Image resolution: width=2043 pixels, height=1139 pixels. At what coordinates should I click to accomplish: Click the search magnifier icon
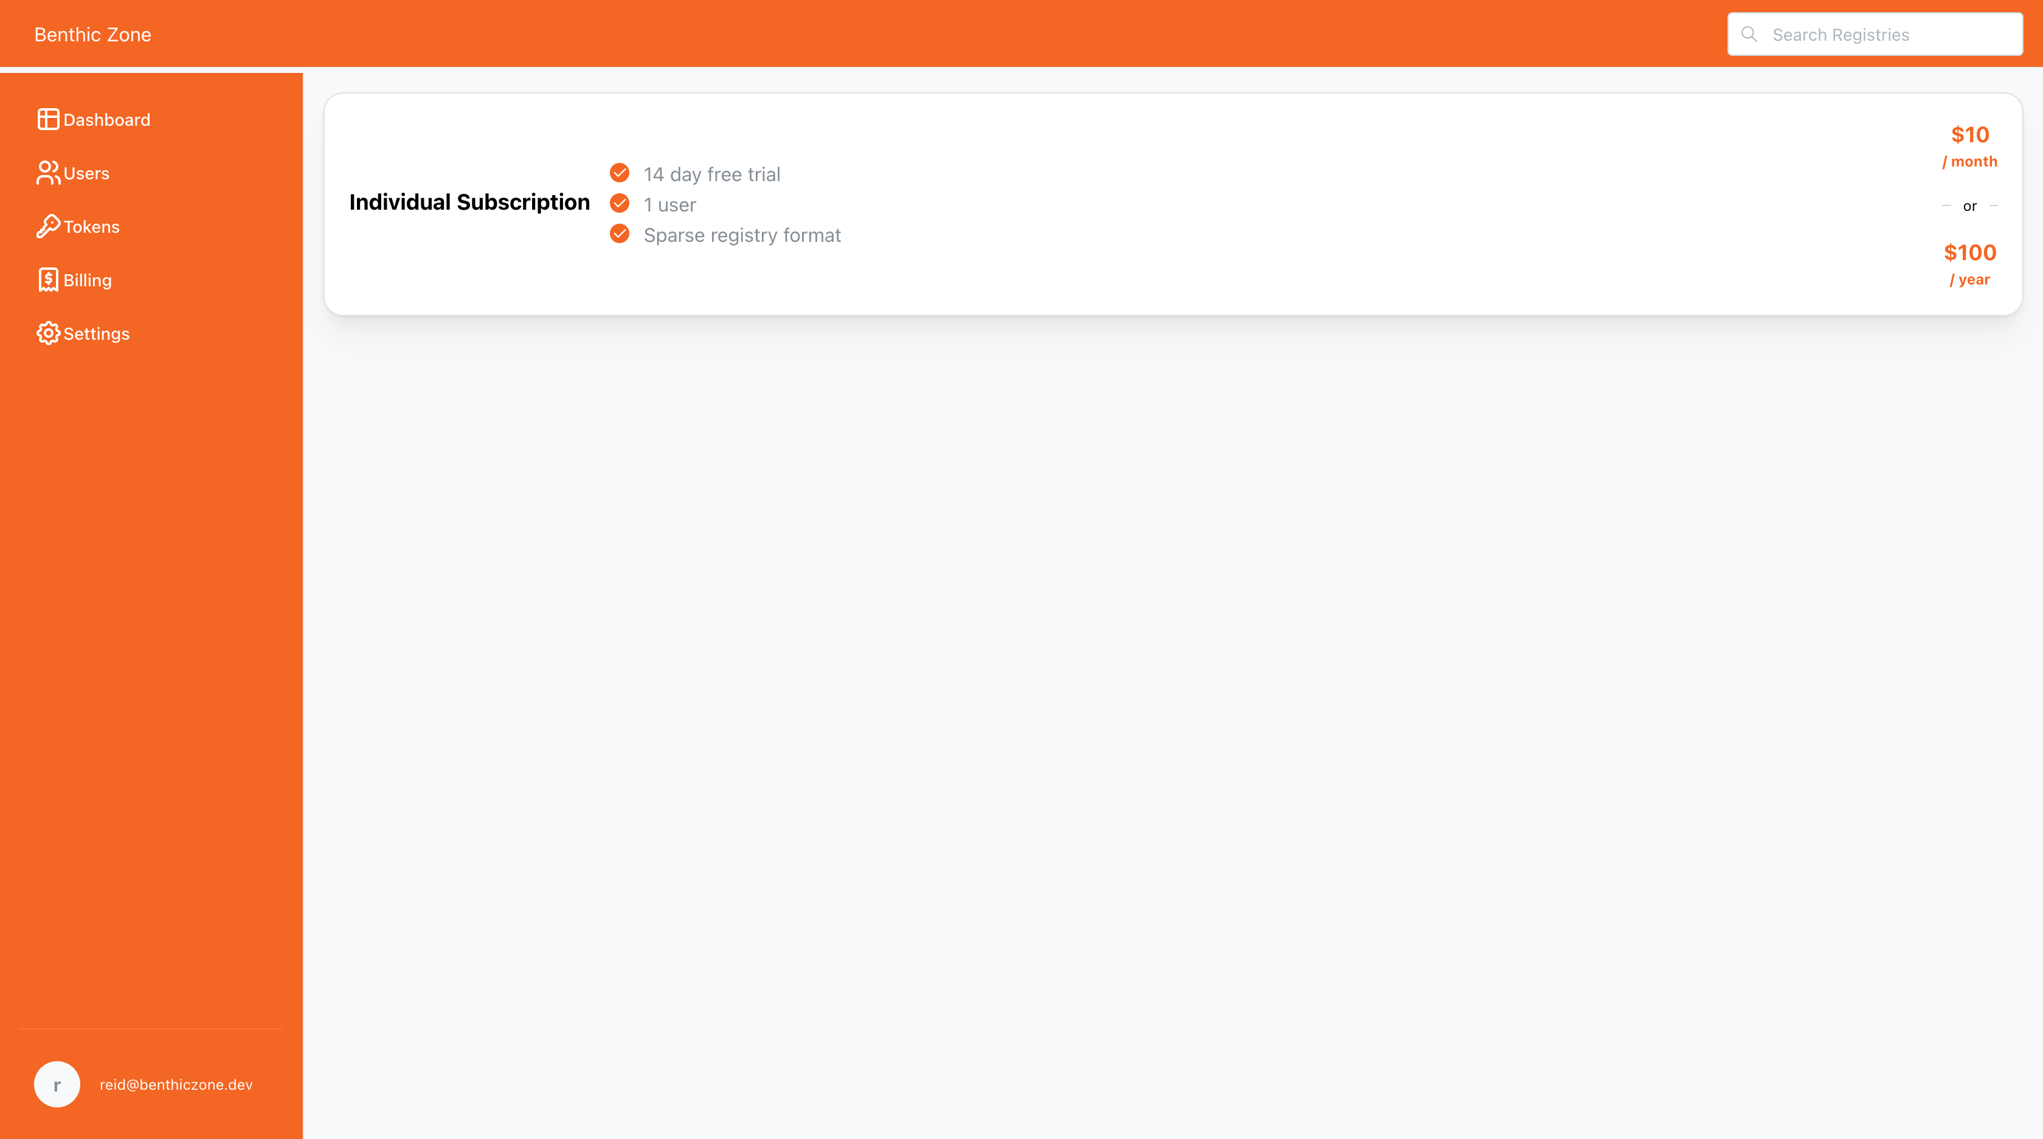(x=1749, y=34)
